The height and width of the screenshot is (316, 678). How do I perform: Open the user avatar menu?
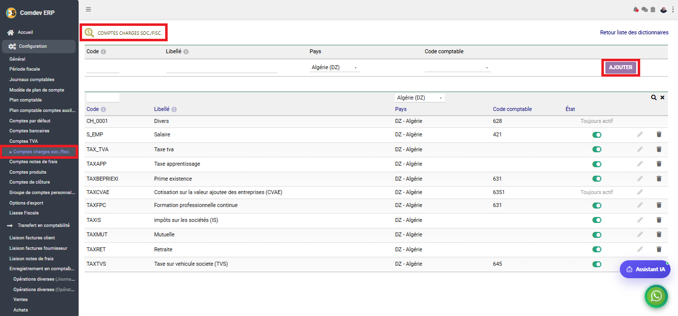pyautogui.click(x=663, y=9)
